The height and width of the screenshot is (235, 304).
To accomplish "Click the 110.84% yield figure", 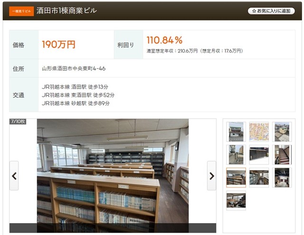I will [x=164, y=40].
